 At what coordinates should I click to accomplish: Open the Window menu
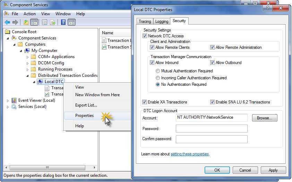coord(63,14)
